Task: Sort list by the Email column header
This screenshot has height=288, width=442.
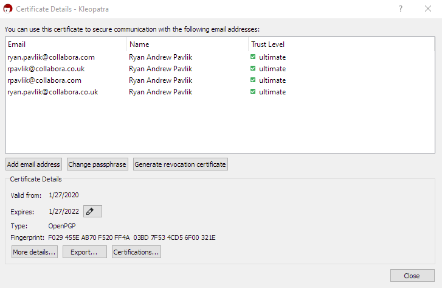Action: coord(66,44)
